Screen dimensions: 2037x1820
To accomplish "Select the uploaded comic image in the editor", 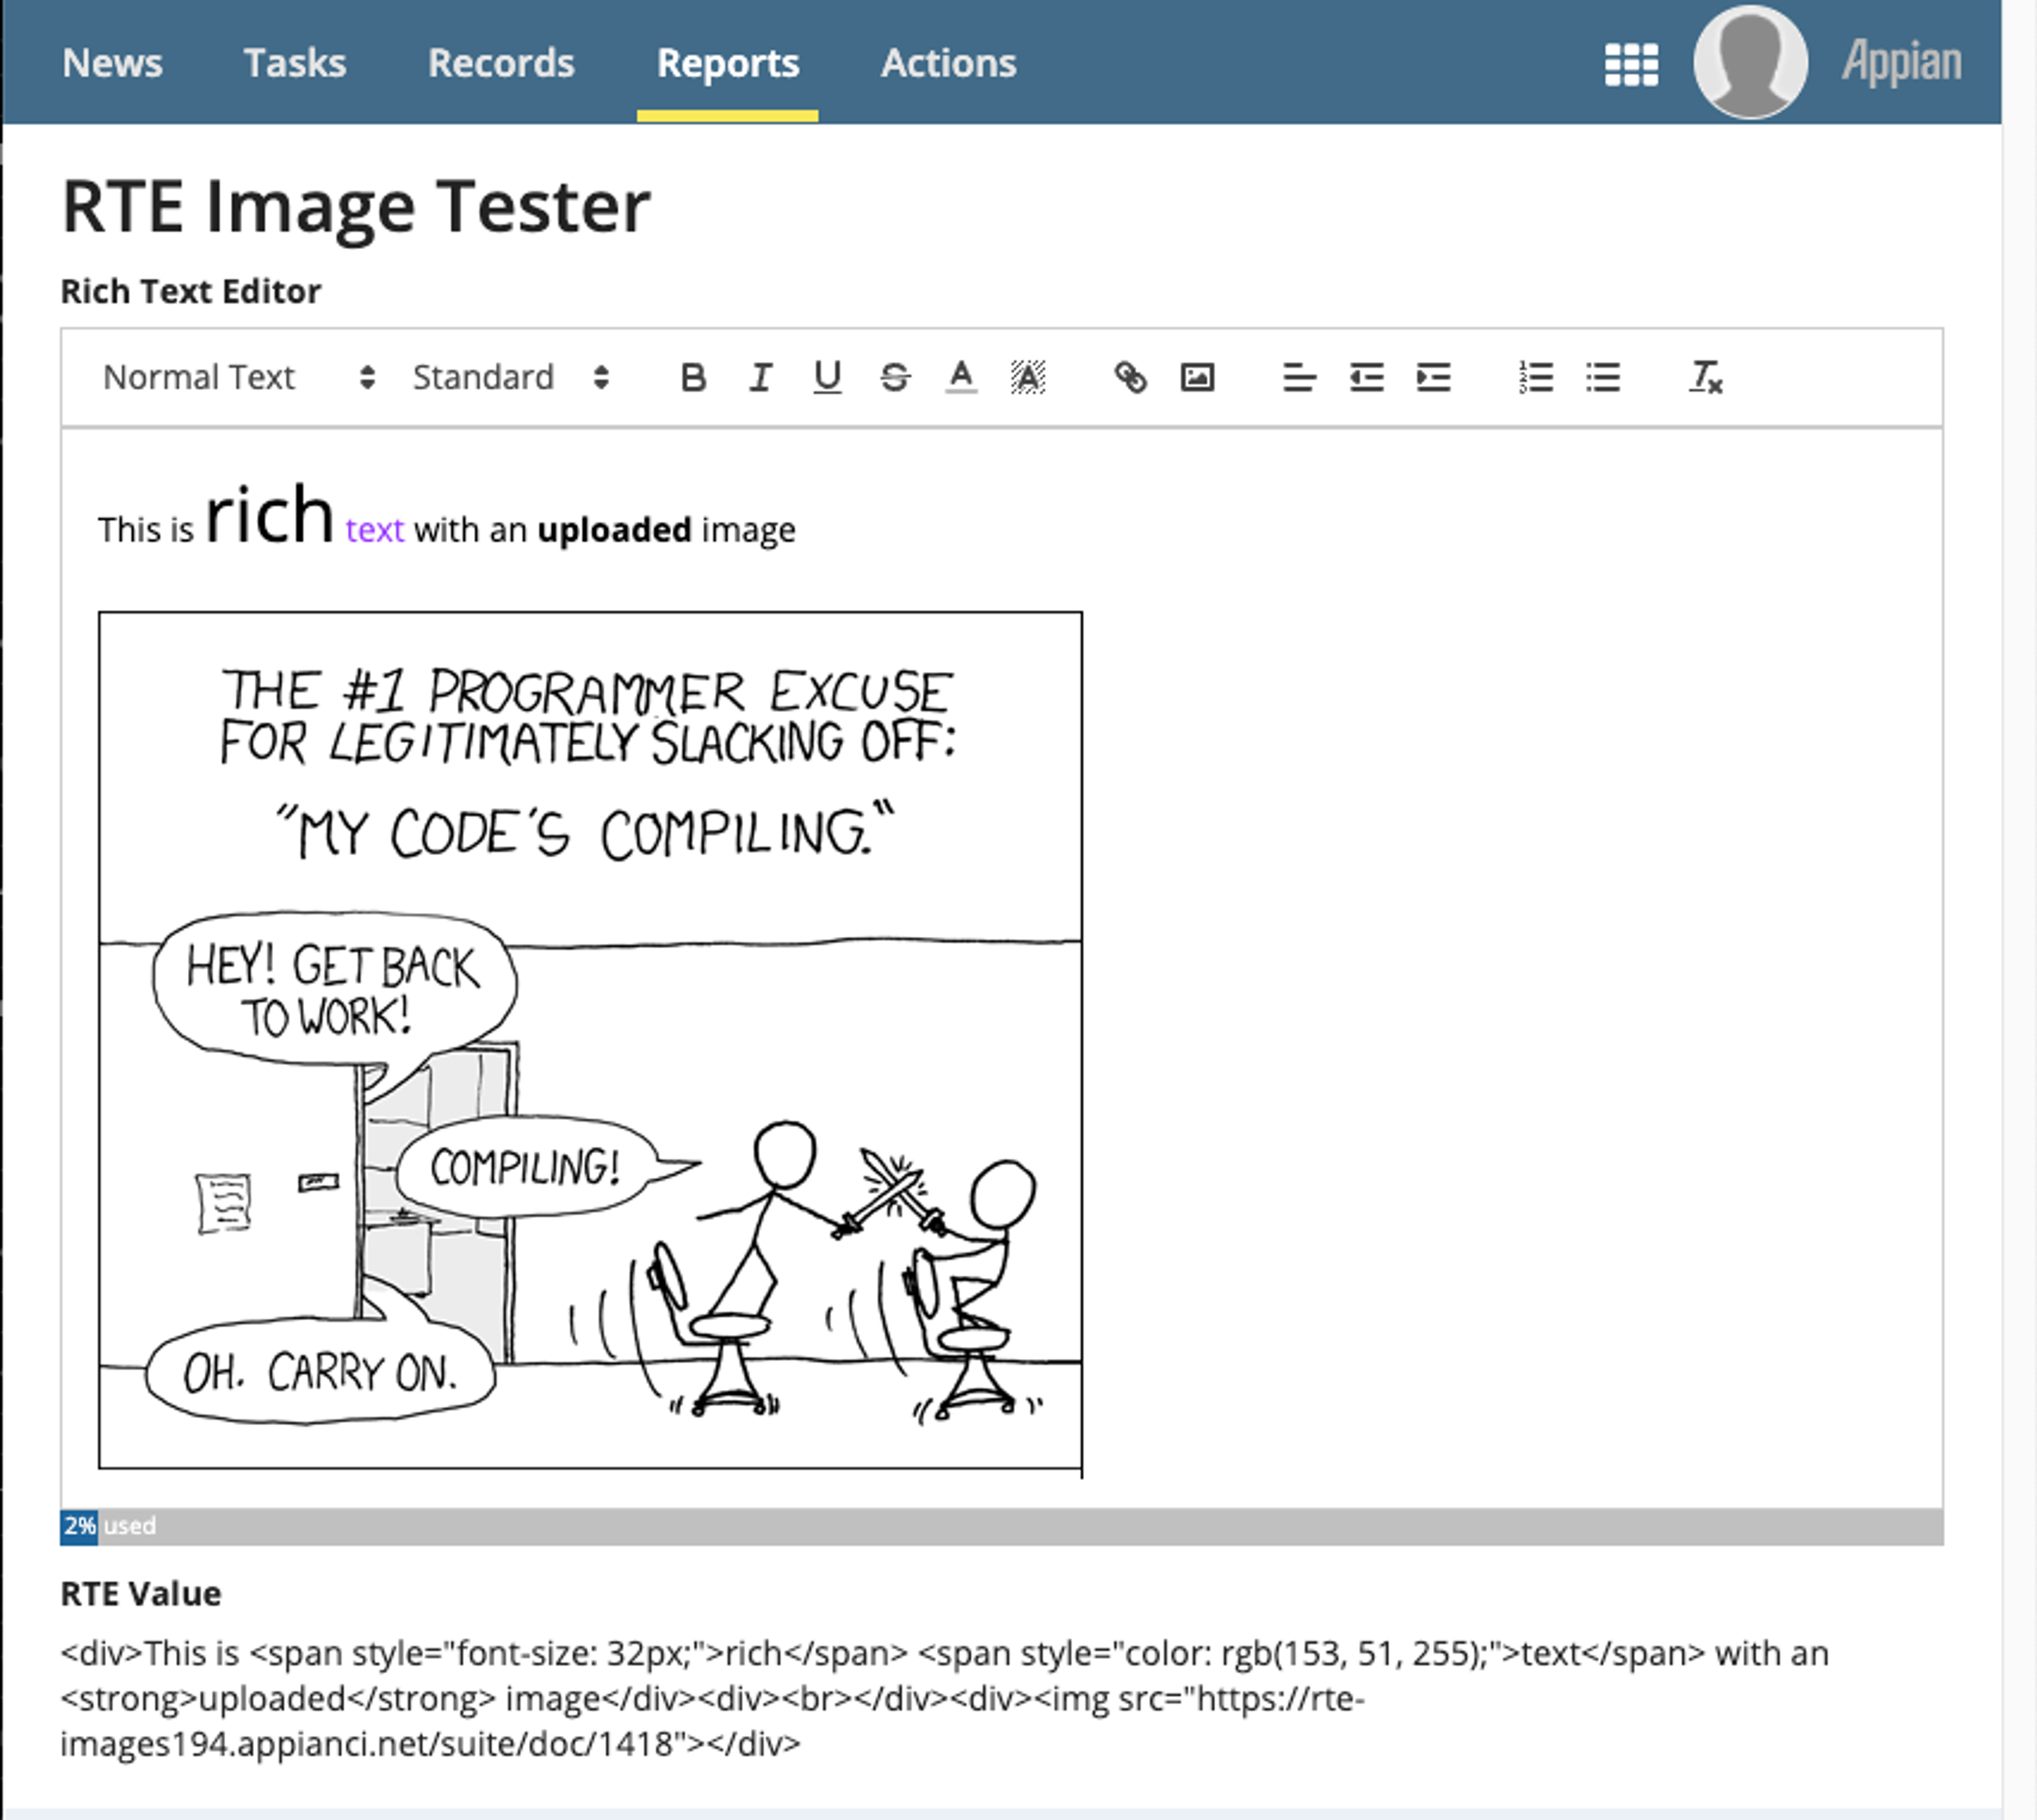I will point(590,1040).
